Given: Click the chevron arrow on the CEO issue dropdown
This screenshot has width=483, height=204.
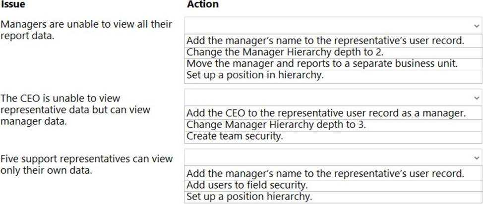Looking at the screenshot, I should pos(477,98).
